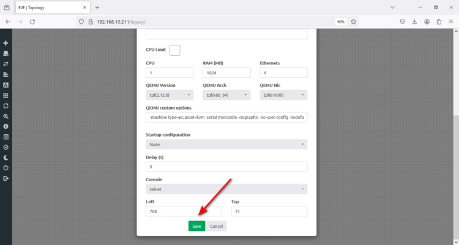The height and width of the screenshot is (245, 459).
Task: Click the empty text field above CPU Limit
Action: (226, 34)
